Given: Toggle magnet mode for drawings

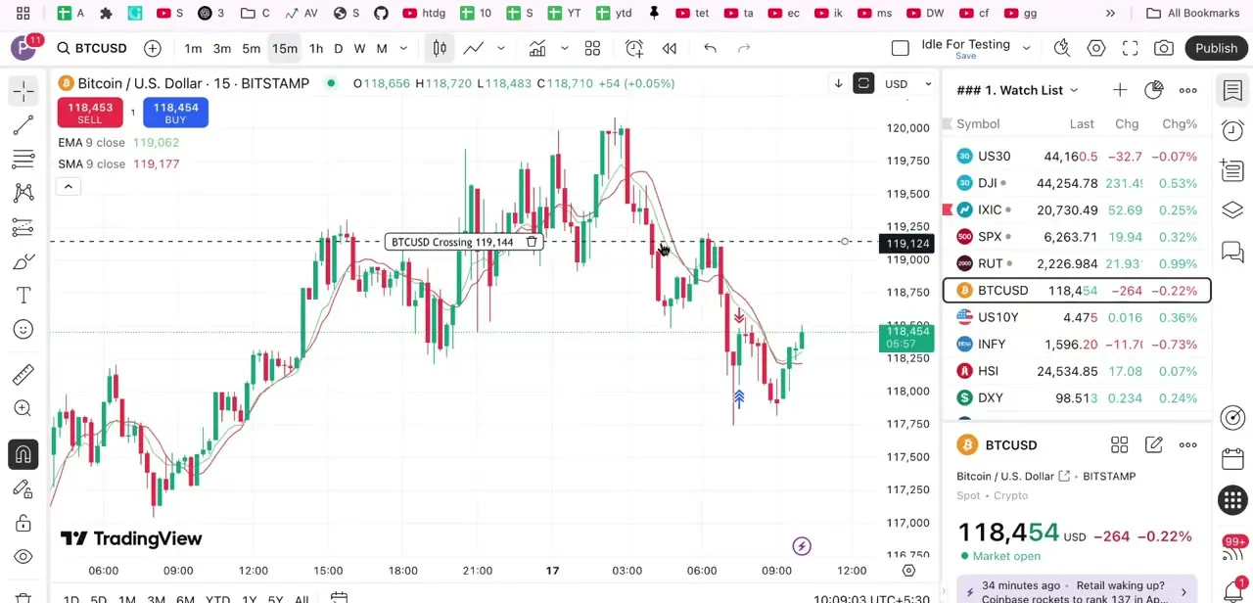Looking at the screenshot, I should click(x=23, y=454).
